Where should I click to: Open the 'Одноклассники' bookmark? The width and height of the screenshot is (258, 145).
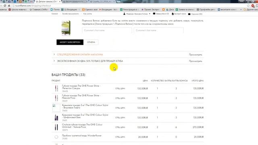(90, 10)
